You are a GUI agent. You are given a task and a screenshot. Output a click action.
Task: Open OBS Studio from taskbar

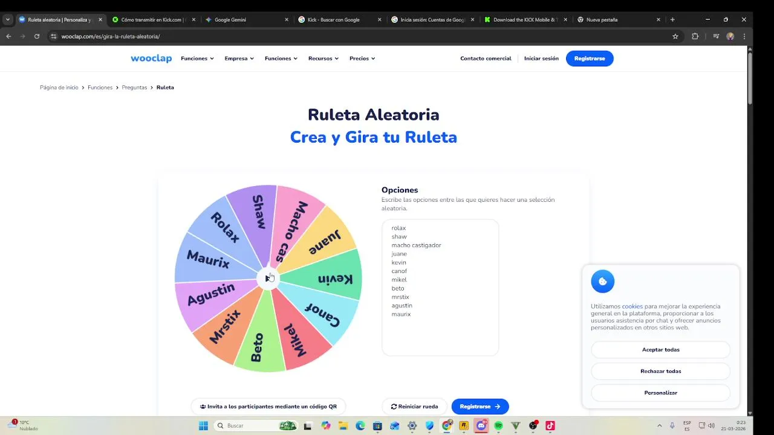pyautogui.click(x=533, y=425)
